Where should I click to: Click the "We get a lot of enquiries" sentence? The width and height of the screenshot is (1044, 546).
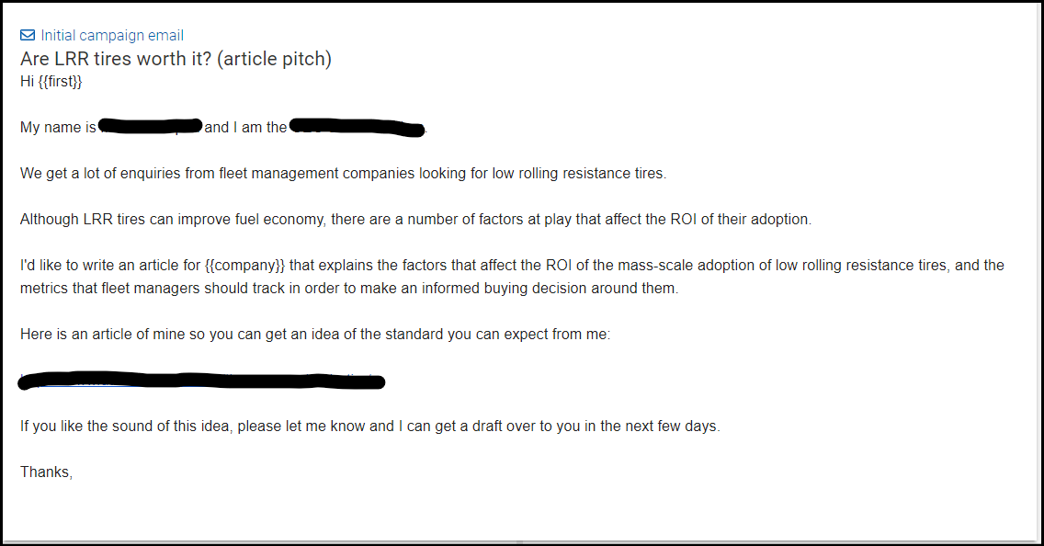tap(342, 173)
